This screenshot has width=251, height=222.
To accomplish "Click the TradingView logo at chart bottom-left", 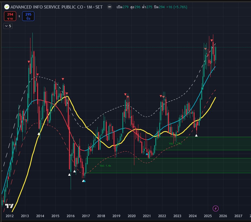I will click(9, 206).
